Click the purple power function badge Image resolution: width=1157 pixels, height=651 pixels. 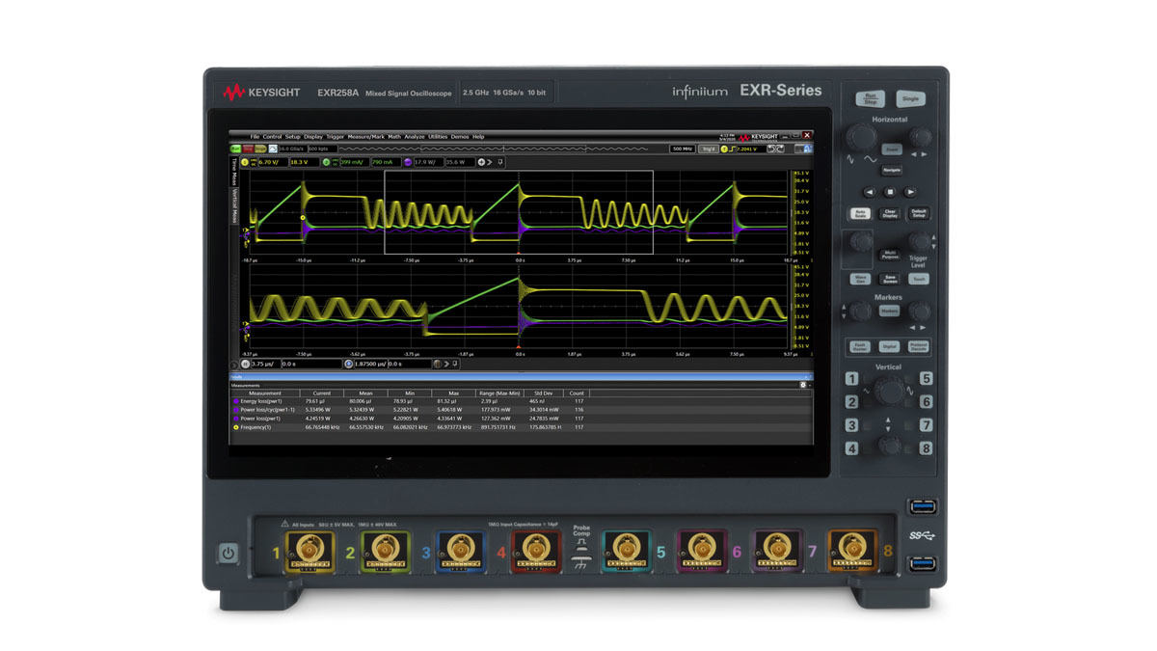tap(407, 162)
